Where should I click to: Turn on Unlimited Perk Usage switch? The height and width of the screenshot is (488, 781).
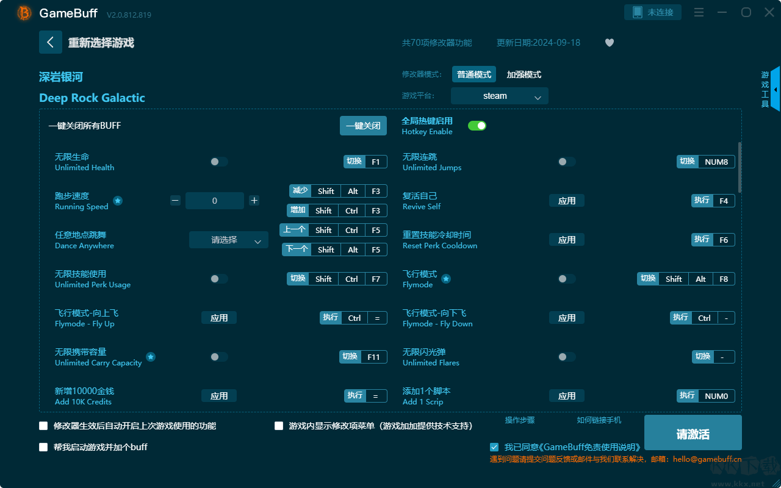pos(219,279)
